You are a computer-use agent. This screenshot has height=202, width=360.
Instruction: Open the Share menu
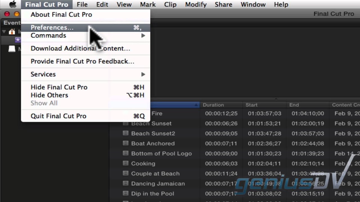[223, 4]
